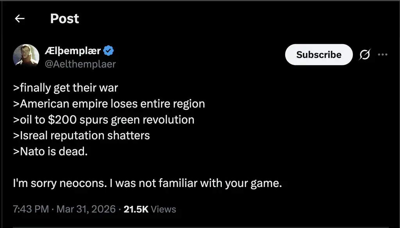The width and height of the screenshot is (400, 228).
Task: Click the 21.5K view count
Action: coord(136,209)
